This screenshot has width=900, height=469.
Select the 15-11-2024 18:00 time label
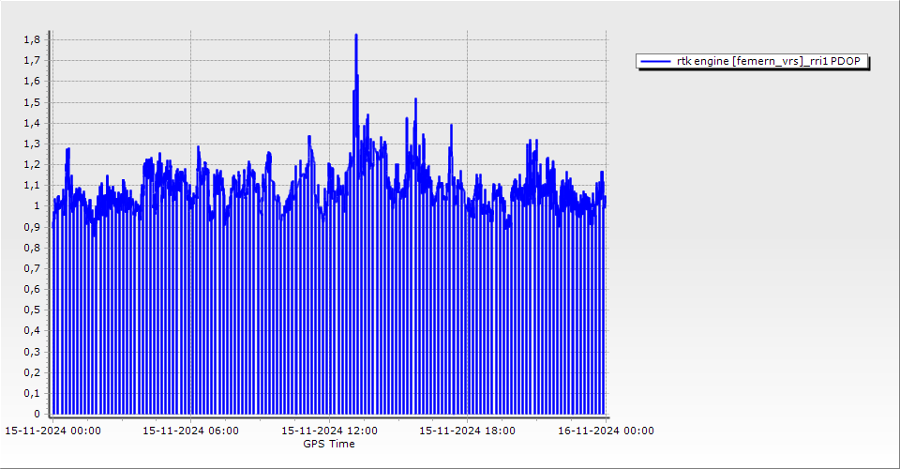pos(467,431)
